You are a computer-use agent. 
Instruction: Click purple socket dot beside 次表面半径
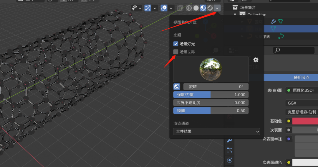pos(289,139)
